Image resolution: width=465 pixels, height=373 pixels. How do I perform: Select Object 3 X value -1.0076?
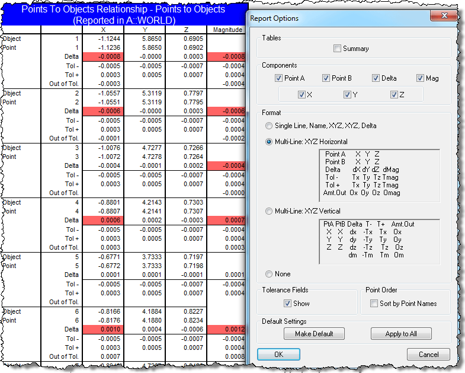point(109,148)
